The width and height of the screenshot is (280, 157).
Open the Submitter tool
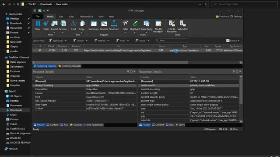(x=182, y=25)
